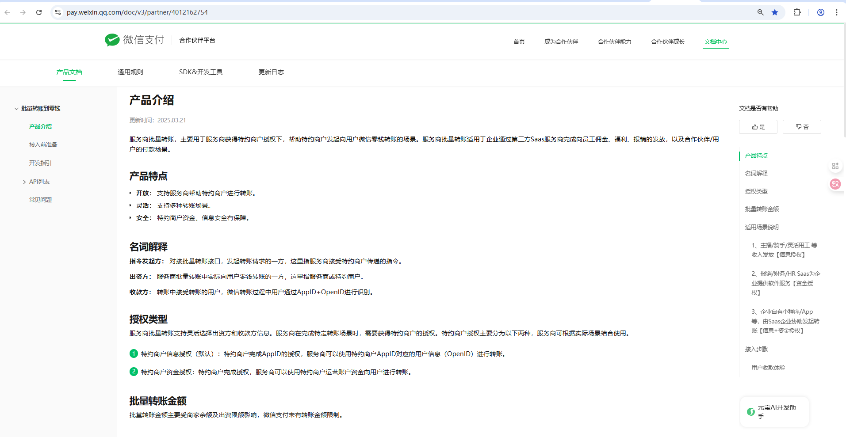846x437 pixels.
Task: Click the 否 thumbs-down feedback button
Action: coord(802,127)
